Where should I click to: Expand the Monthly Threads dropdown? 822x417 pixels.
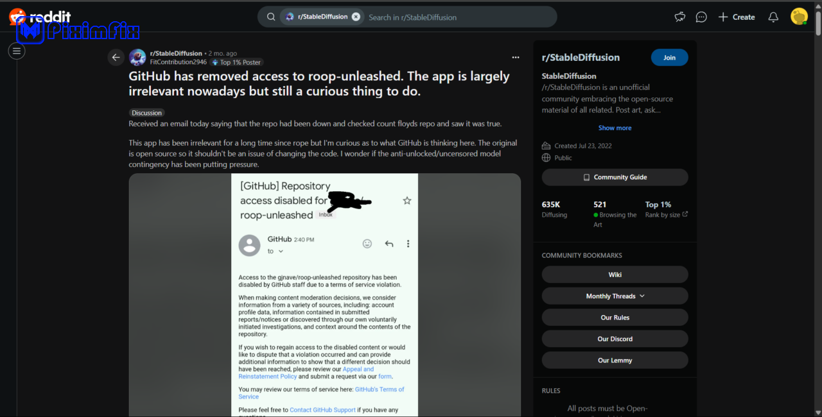[x=615, y=296]
